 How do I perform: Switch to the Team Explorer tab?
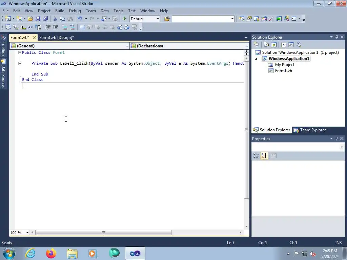click(x=310, y=130)
